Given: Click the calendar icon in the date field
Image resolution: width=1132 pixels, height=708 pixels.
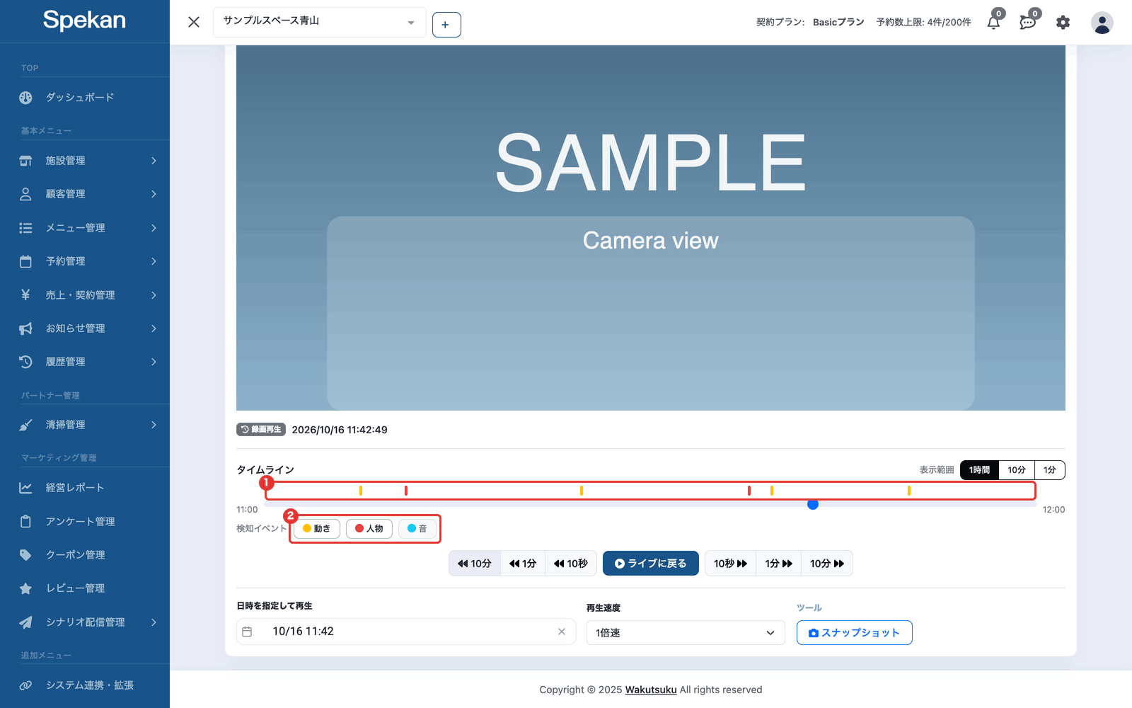Looking at the screenshot, I should [x=247, y=632].
